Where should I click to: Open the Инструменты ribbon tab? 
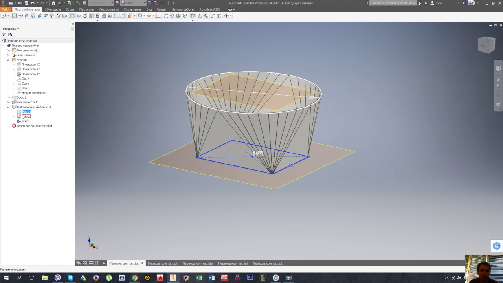109,9
